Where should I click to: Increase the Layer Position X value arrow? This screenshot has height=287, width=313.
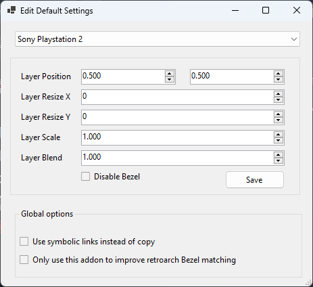[170, 74]
